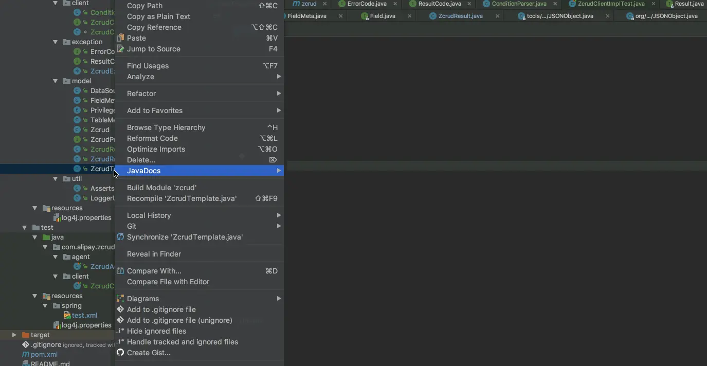This screenshot has height=366, width=707.
Task: Click the .gitignore file icon in tree
Action: tap(26, 344)
